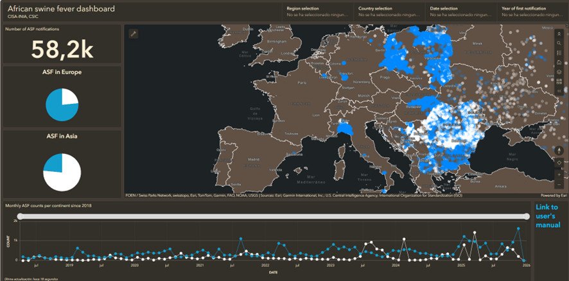The width and height of the screenshot is (569, 281).
Task: Open the map legend list icon
Action: pos(559,53)
